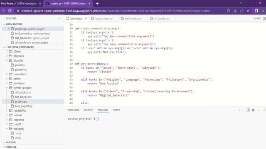
Task: Collapse the 130912399 Codespaces workspace section
Action: pos(4,47)
